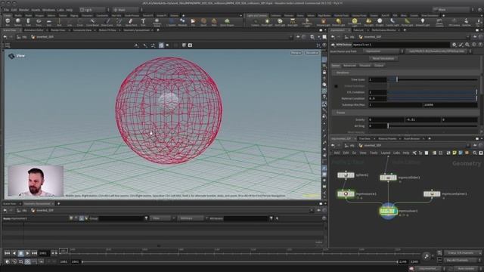Image resolution: width=484 pixels, height=272 pixels.
Task: Adjust the Air Drag slider
Action: click(x=433, y=126)
